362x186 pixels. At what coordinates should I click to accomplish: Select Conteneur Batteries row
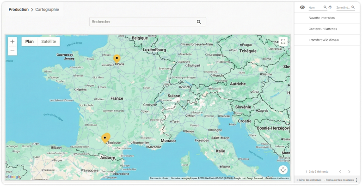327,29
